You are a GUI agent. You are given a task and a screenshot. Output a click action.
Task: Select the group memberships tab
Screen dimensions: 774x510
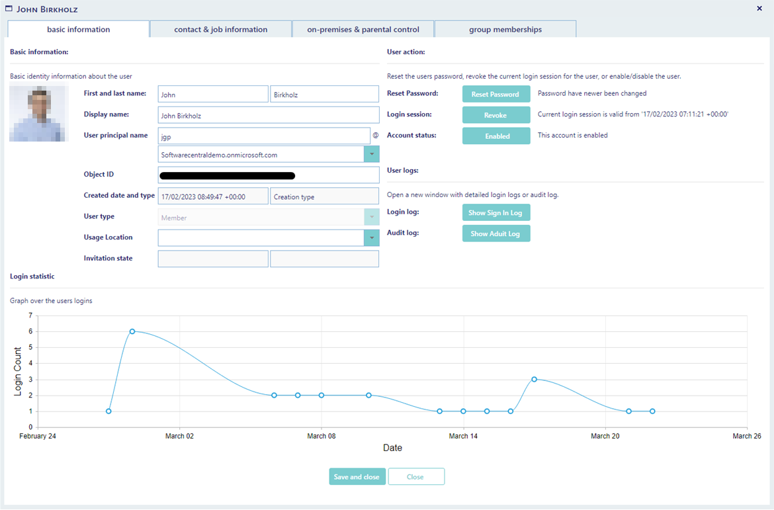point(505,29)
